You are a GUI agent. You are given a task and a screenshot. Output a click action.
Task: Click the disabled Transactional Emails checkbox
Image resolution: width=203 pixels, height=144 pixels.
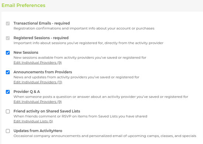point(8,24)
